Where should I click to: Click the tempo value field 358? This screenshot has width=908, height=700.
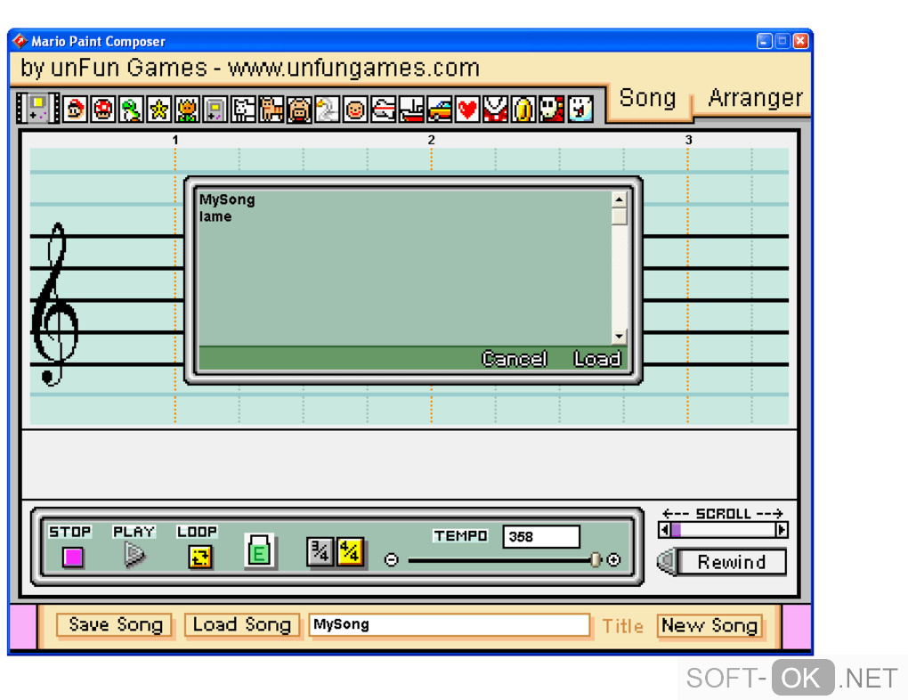point(541,537)
